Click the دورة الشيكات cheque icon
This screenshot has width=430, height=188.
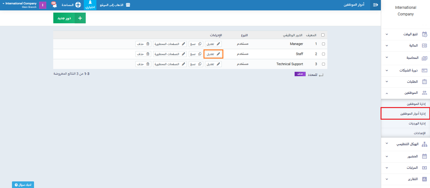click(x=424, y=70)
